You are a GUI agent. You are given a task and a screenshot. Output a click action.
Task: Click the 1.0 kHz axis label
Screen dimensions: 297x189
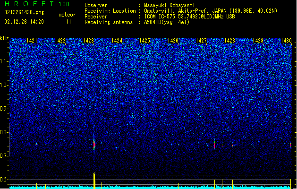coord(4,85)
